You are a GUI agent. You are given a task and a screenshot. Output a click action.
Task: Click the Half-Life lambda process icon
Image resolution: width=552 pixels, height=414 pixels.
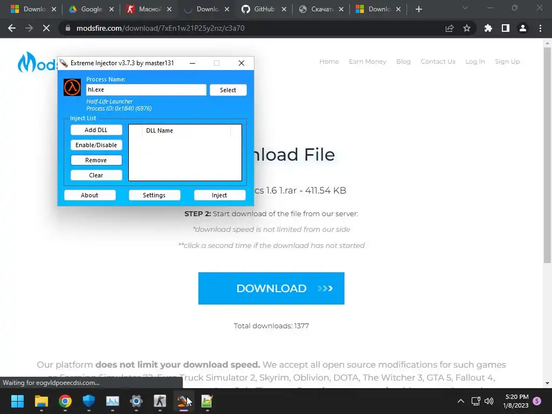72,87
